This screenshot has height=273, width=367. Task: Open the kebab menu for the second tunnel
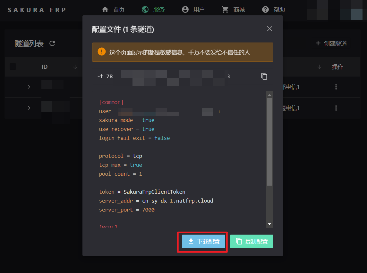(336, 108)
